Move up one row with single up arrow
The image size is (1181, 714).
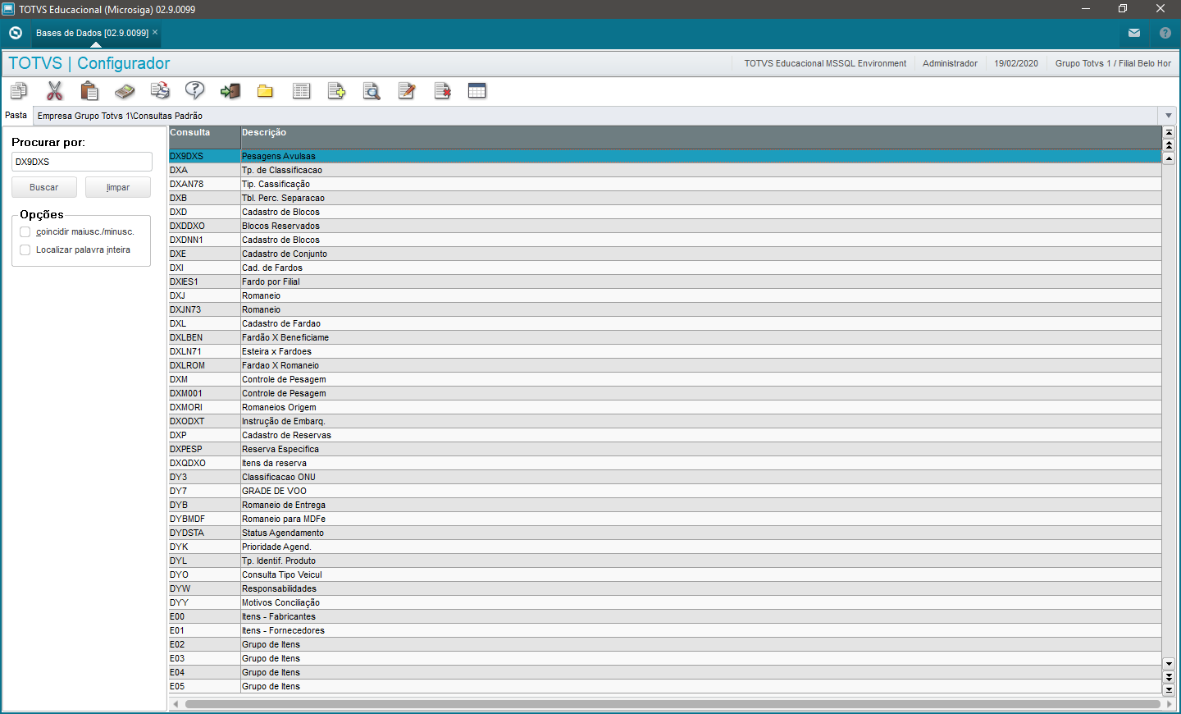1169,158
